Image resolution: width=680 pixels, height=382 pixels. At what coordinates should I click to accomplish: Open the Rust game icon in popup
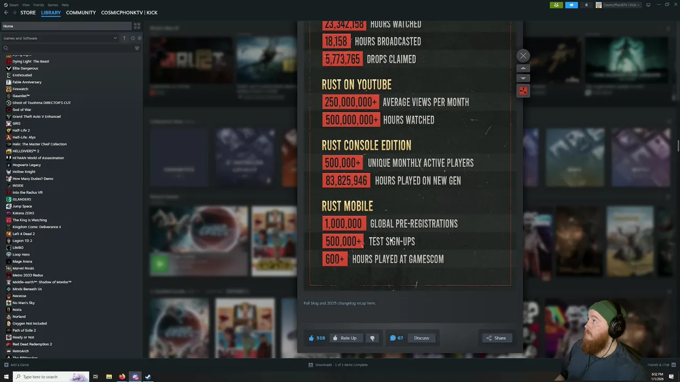(x=523, y=91)
